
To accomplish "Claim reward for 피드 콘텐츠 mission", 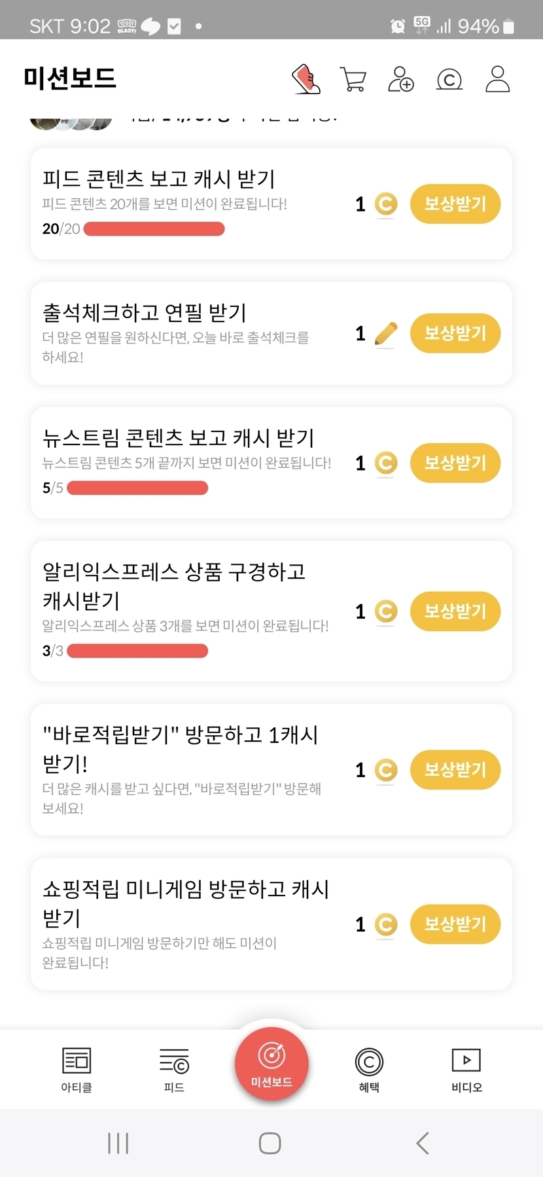I will [x=455, y=204].
